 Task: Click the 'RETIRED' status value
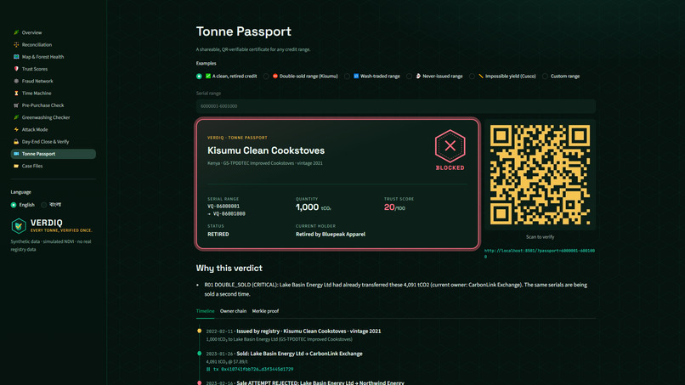pos(218,235)
